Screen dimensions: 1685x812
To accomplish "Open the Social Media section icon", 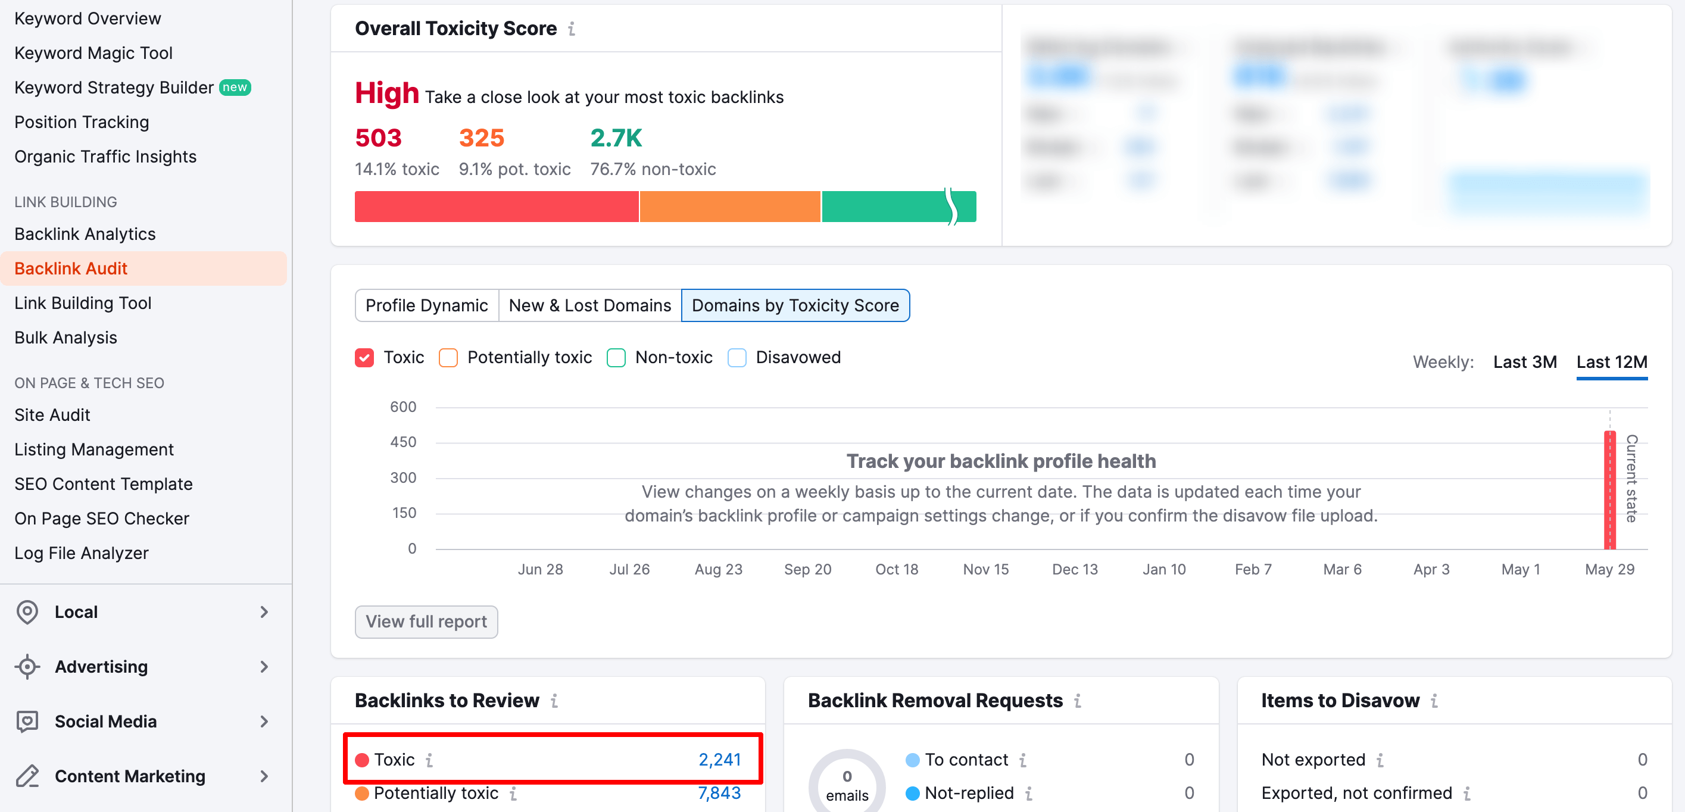I will click(27, 721).
